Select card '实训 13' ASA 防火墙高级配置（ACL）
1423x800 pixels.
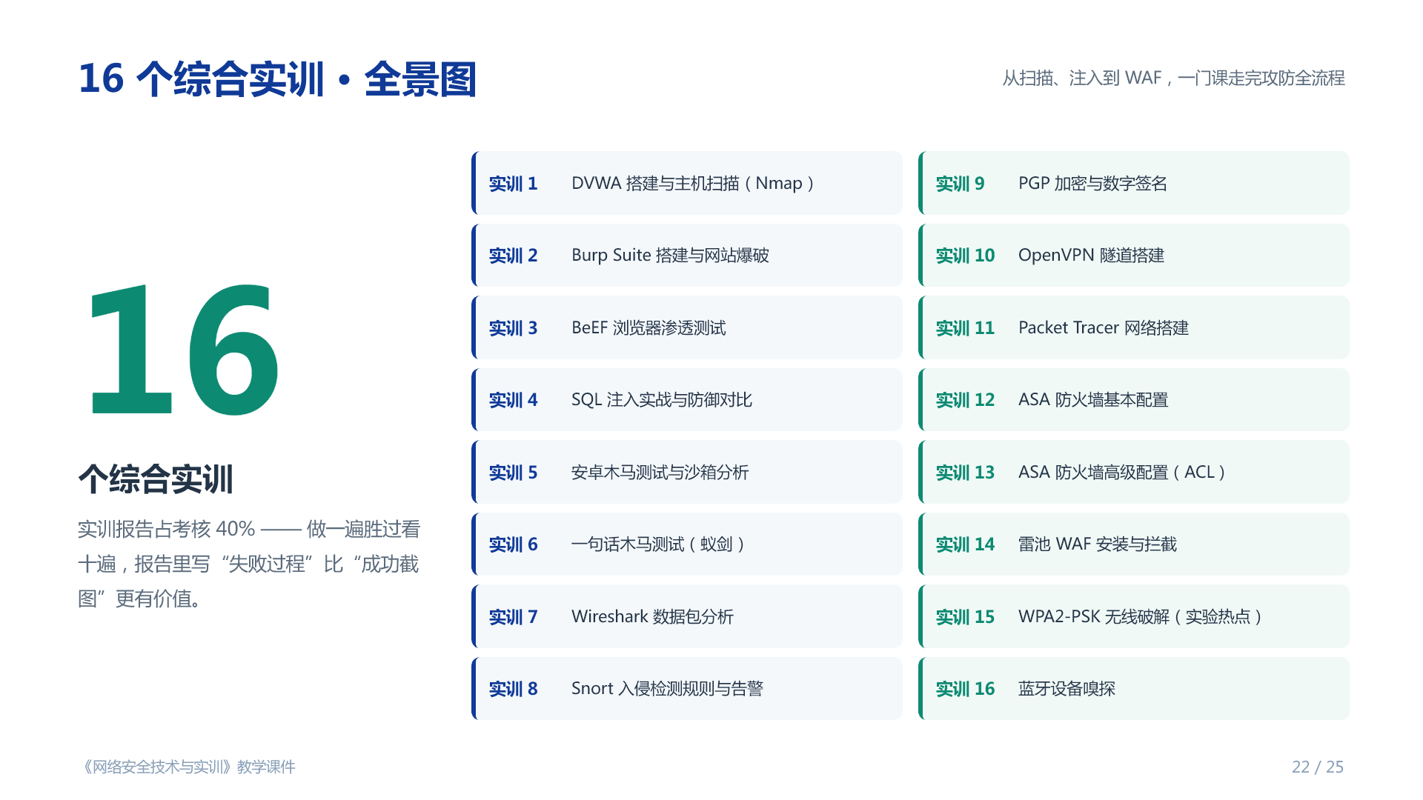pos(1134,472)
